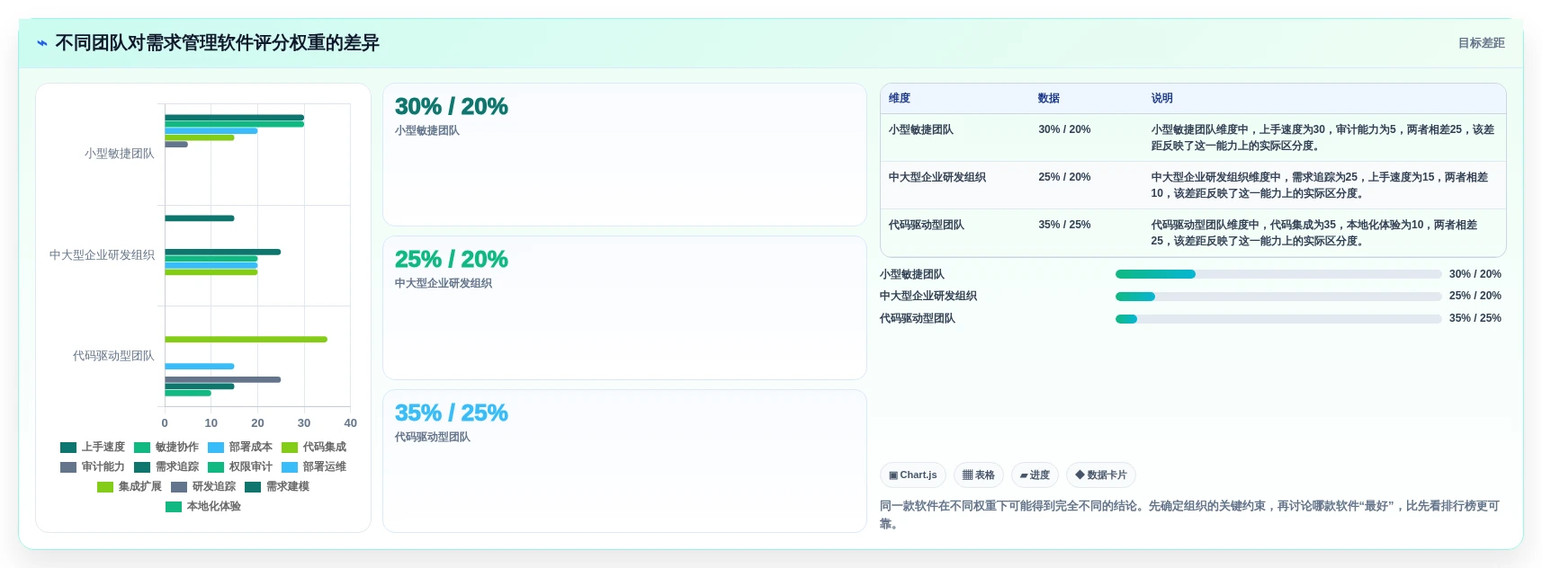Click the 代码驱动型团队 progress bar
This screenshot has width=1542, height=568.
(x=1278, y=318)
